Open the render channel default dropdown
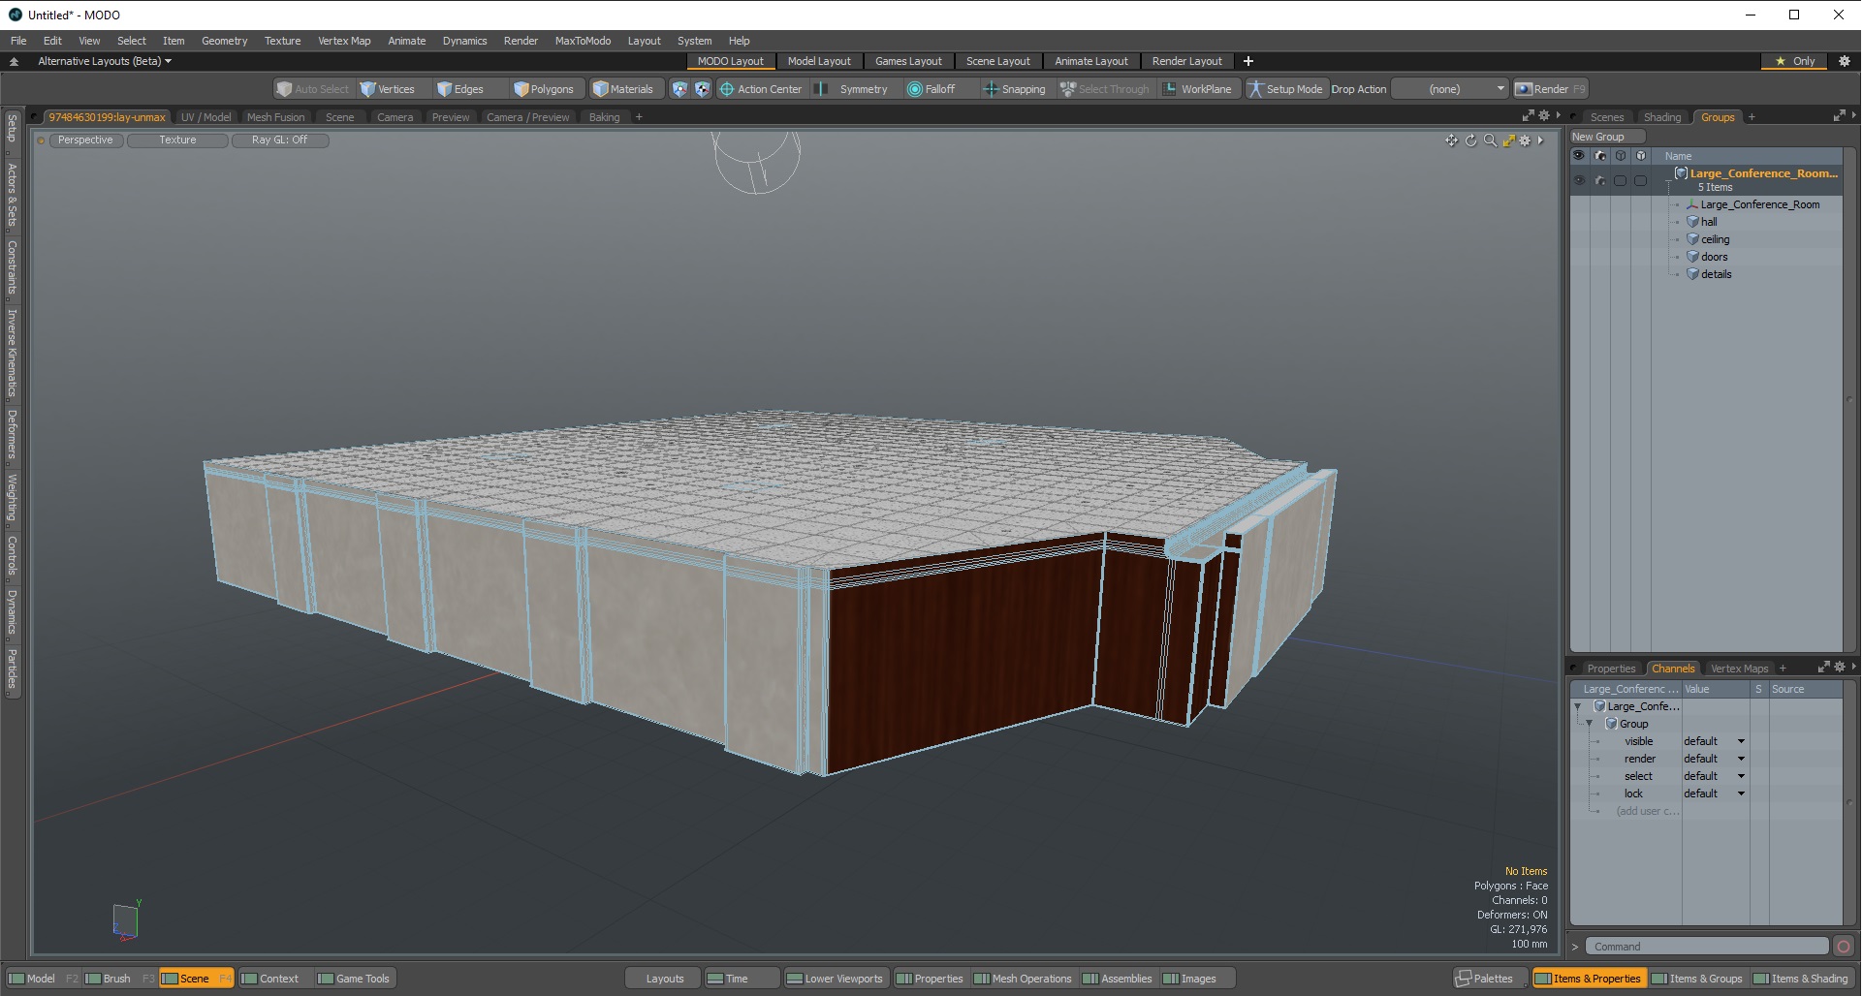The width and height of the screenshot is (1863, 996). [x=1714, y=759]
